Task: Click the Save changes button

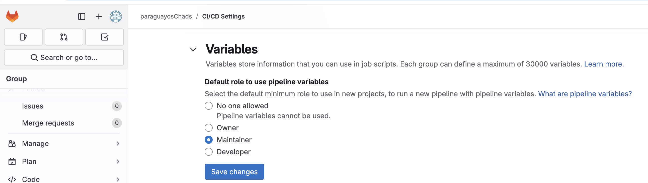Action: pyautogui.click(x=234, y=172)
